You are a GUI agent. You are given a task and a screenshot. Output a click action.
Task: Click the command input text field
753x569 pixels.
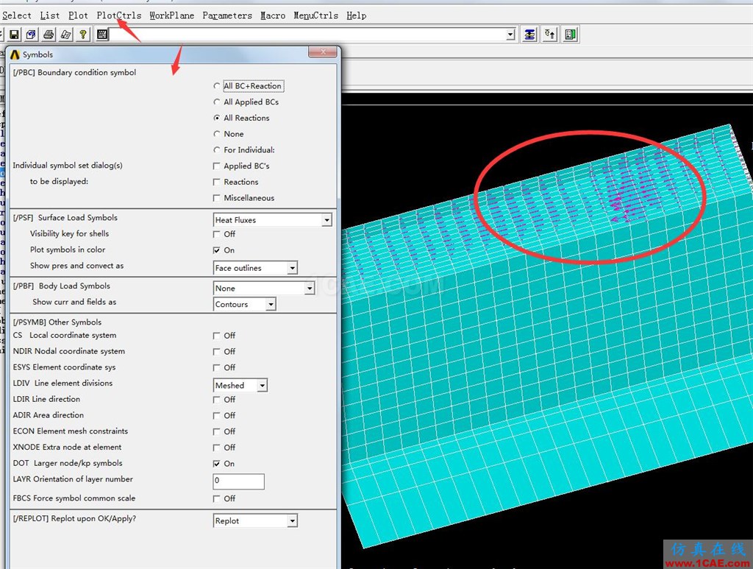point(308,35)
